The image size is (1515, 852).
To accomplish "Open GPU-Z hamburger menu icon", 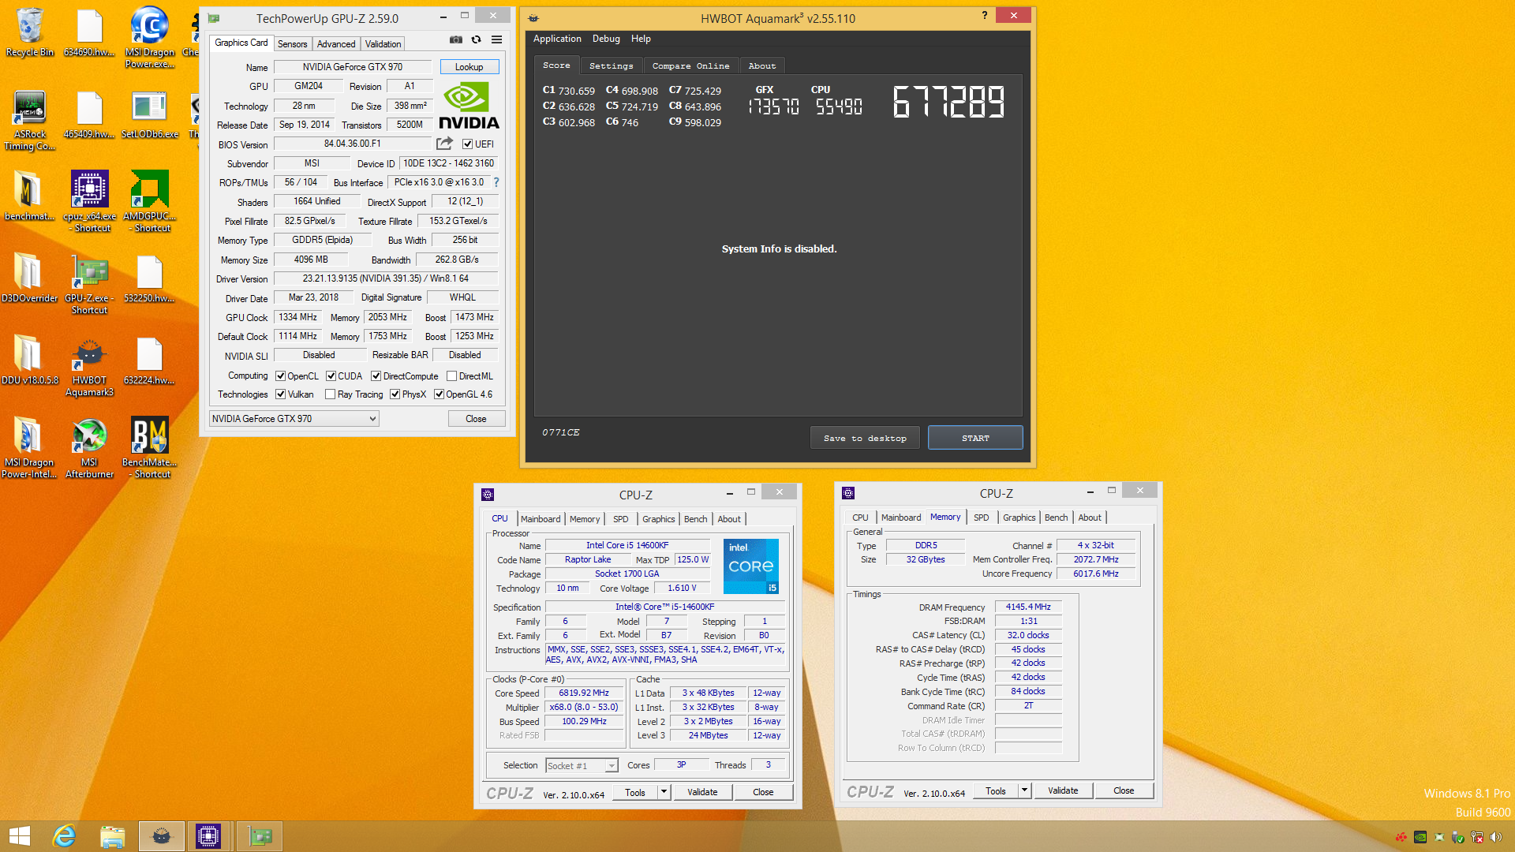I will [x=497, y=39].
